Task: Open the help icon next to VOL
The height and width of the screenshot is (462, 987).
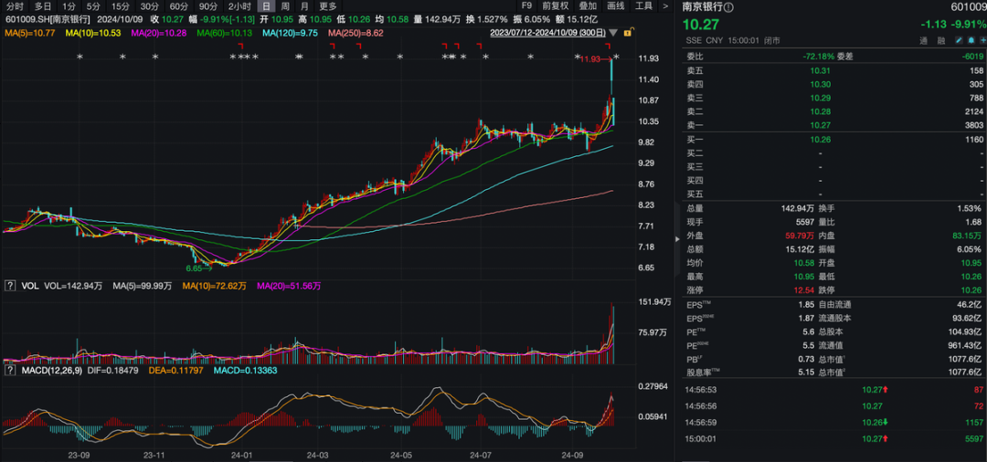Action: pyautogui.click(x=9, y=286)
